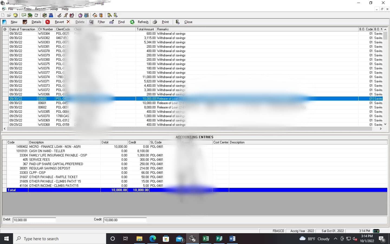Viewport: 390px width, 244px height.
Task: Click the door exit icon in the top toolbar
Action: [x=116, y=15]
